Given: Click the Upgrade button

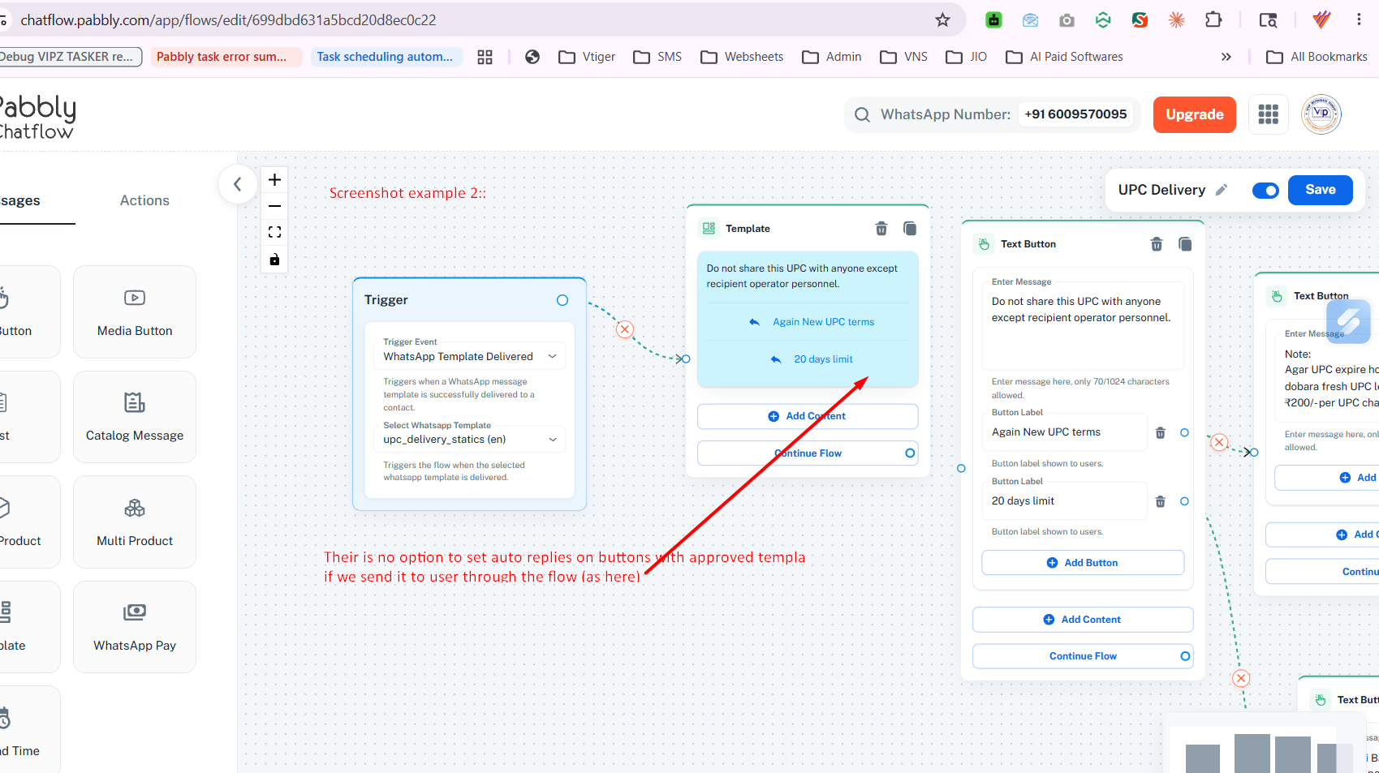Looking at the screenshot, I should click(x=1195, y=114).
